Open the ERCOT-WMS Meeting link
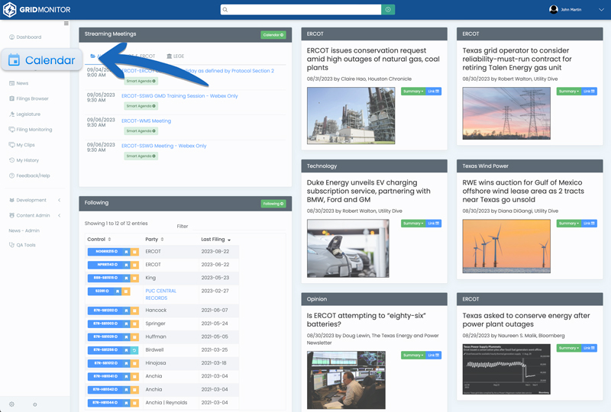This screenshot has height=412, width=611. pos(146,121)
